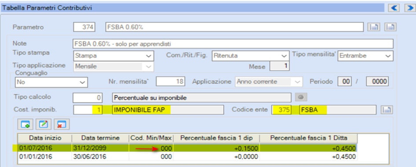Open Tipo mensilita' dropdown showing Entrambe
Screen dimensions: 416x167
point(365,56)
